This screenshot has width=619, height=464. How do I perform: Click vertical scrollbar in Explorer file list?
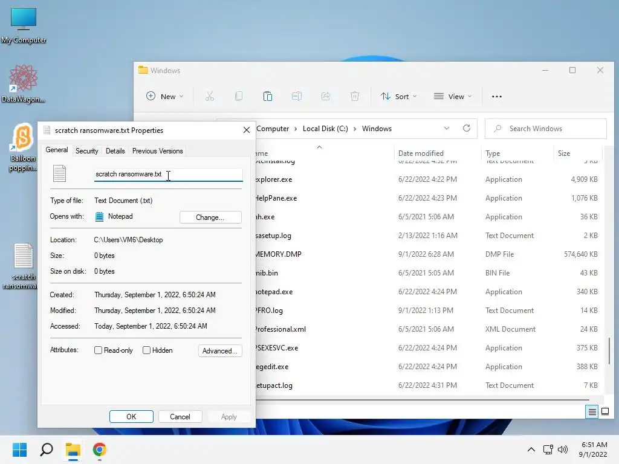coord(609,351)
